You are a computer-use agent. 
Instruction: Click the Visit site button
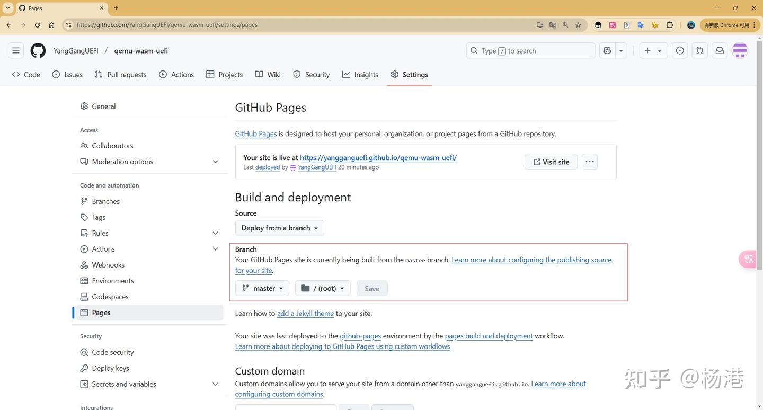[x=551, y=162]
